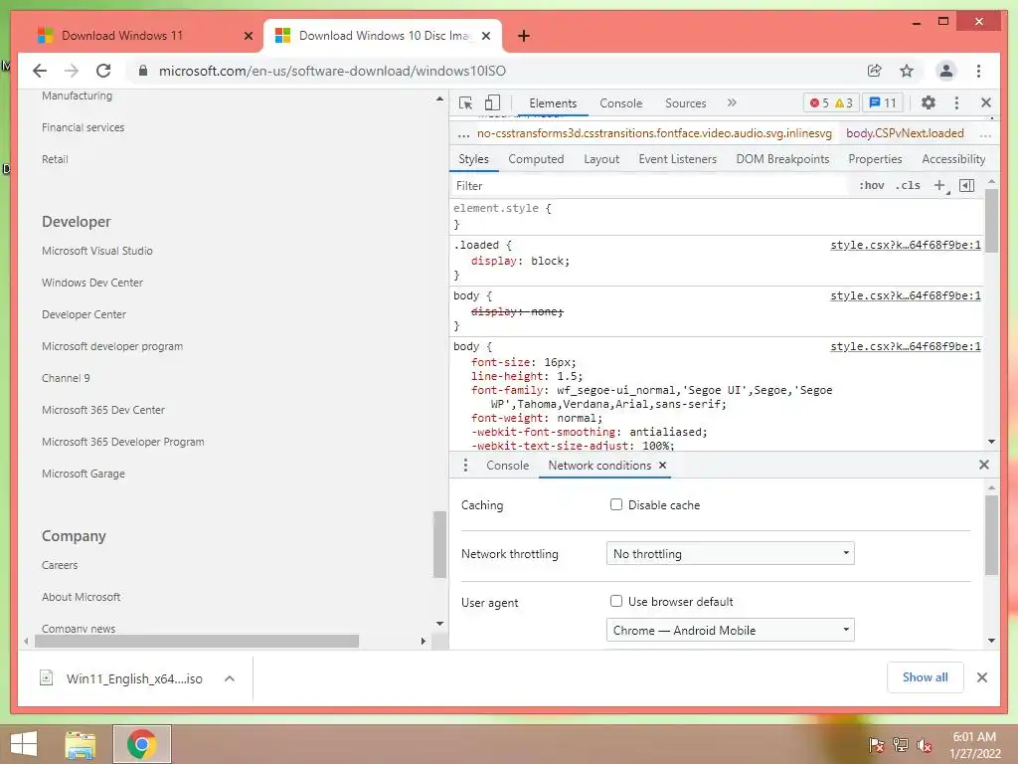This screenshot has width=1018, height=764.
Task: Click Show all downloads button
Action: (926, 677)
